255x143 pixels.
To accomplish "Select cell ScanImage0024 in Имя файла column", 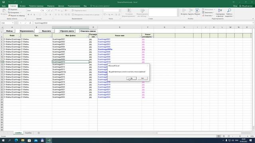I will [x=71, y=97].
